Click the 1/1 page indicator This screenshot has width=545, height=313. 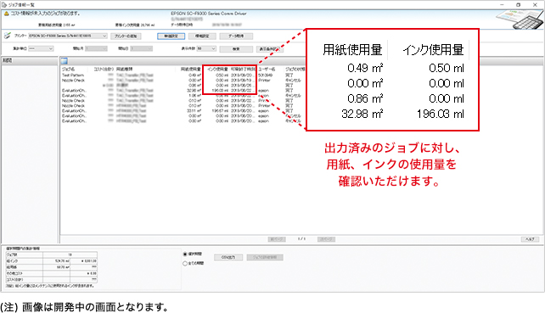[301, 239]
